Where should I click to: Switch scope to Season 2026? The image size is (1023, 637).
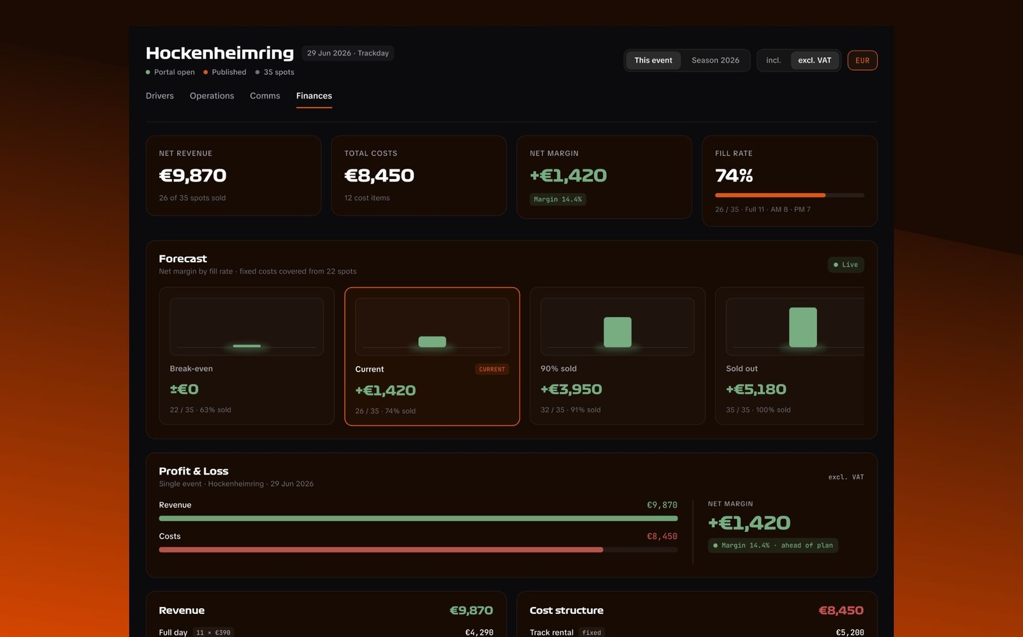[x=715, y=60]
